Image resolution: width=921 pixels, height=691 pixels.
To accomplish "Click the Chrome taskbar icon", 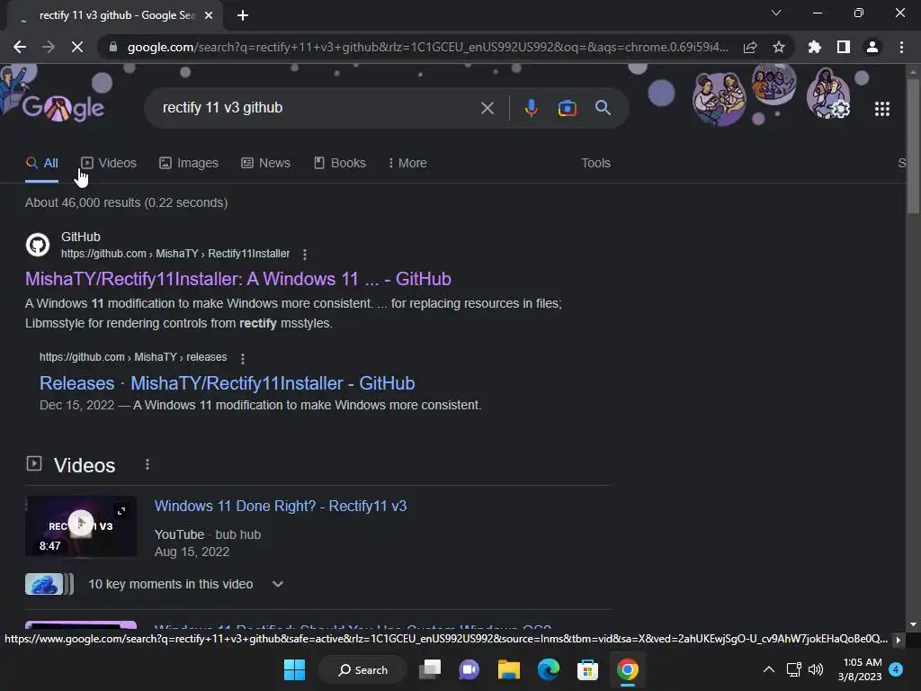I will coord(627,669).
